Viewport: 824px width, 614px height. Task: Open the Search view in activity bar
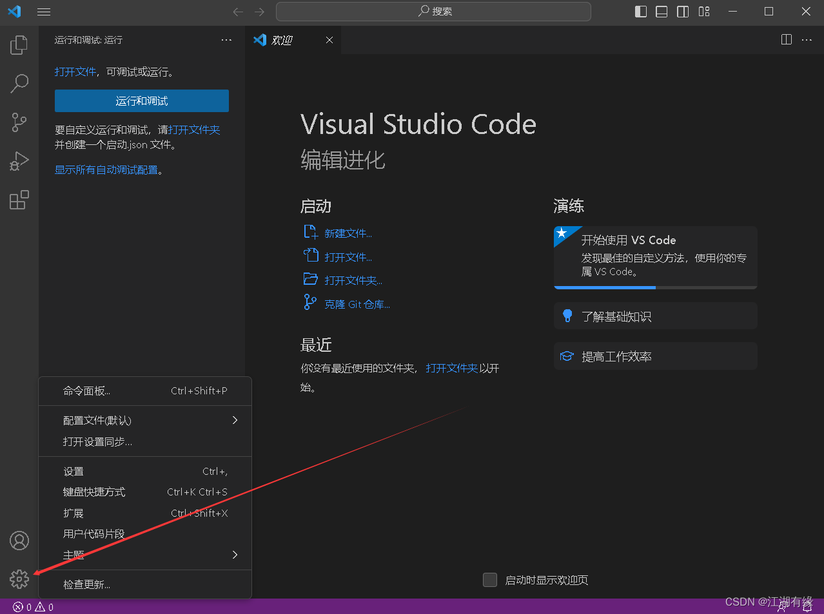pos(19,83)
